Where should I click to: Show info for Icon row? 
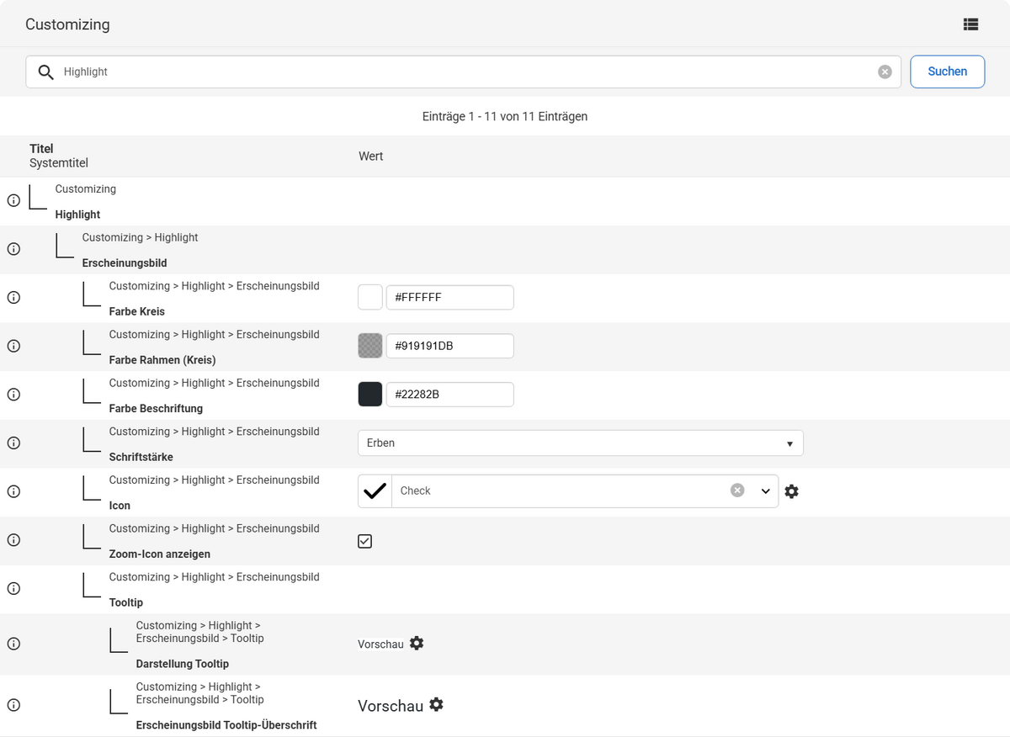13,491
